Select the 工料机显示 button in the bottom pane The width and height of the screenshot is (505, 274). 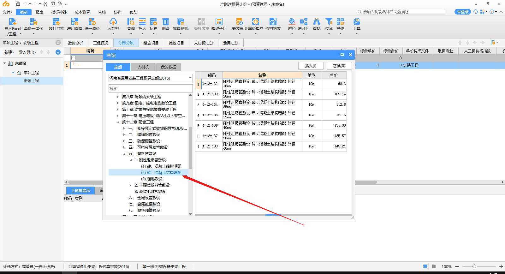pyautogui.click(x=80, y=190)
